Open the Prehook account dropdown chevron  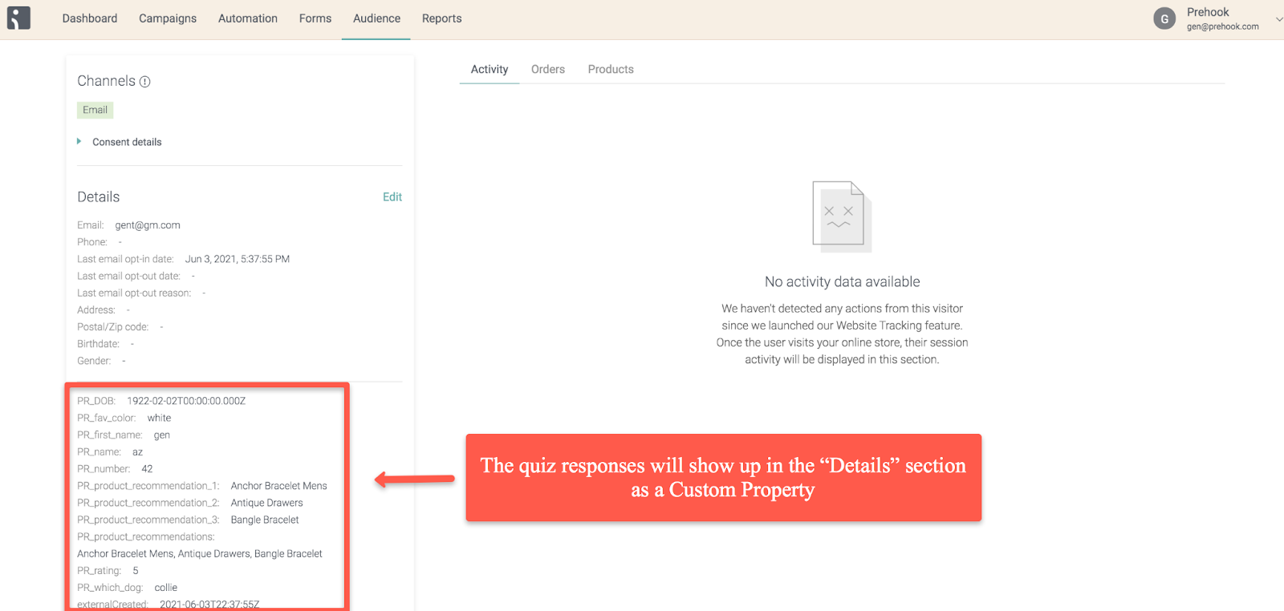pos(1279,18)
